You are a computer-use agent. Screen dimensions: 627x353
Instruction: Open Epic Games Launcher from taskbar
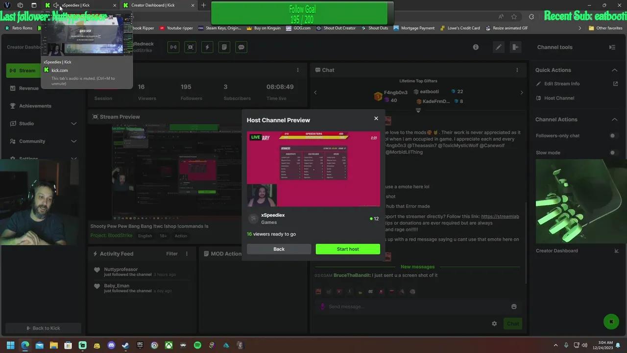click(140, 345)
